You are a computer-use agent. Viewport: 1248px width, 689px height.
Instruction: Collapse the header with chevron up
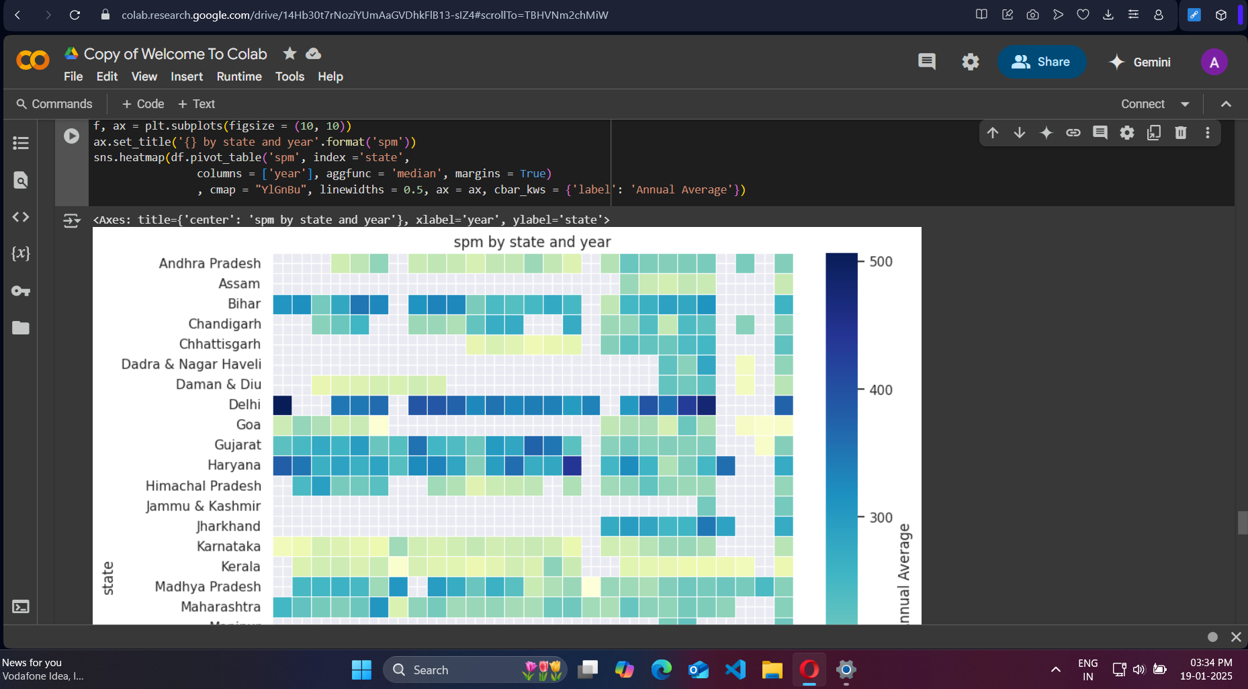coord(1226,104)
